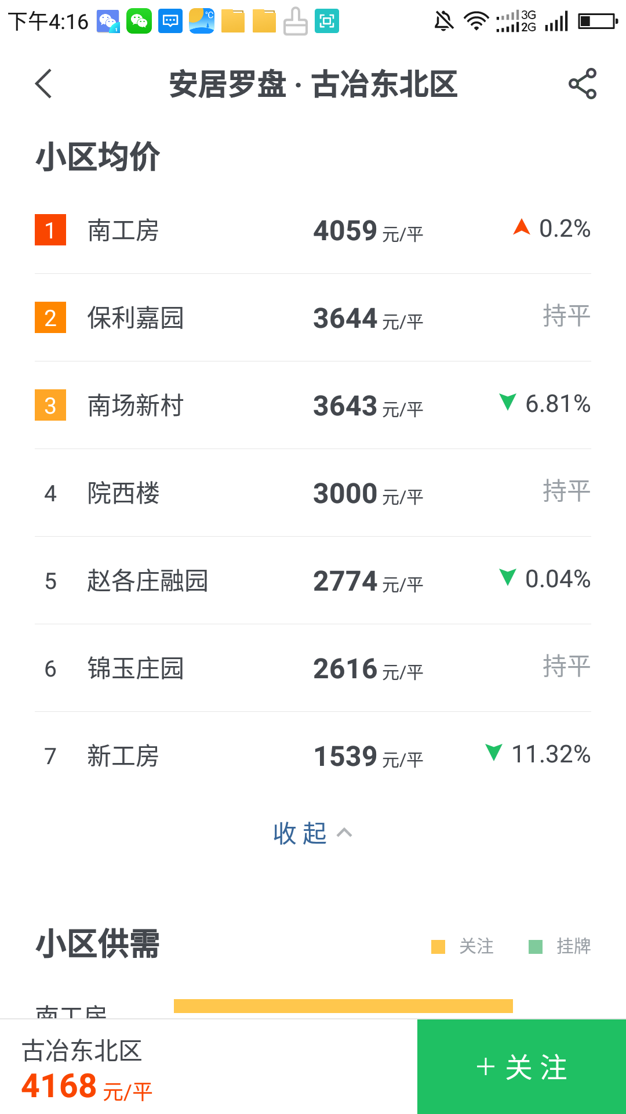
Task: Tap the chevron next to 收起
Action: click(345, 833)
